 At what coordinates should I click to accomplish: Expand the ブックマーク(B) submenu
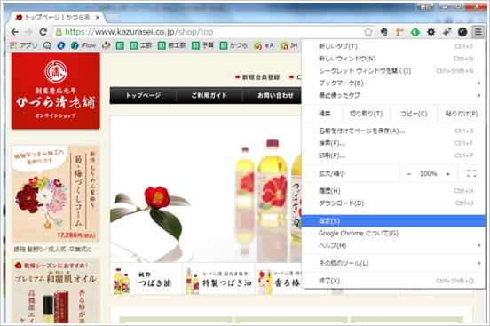point(393,83)
